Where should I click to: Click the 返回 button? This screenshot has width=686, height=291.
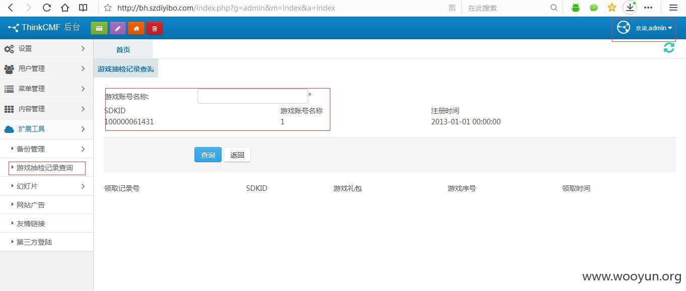click(237, 155)
